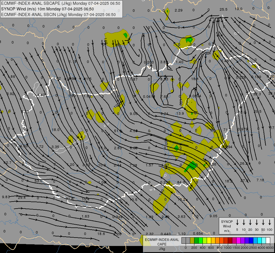Screen dimensions: 275x253
Task: Click the 42.7 value on the map
Action: (7, 163)
